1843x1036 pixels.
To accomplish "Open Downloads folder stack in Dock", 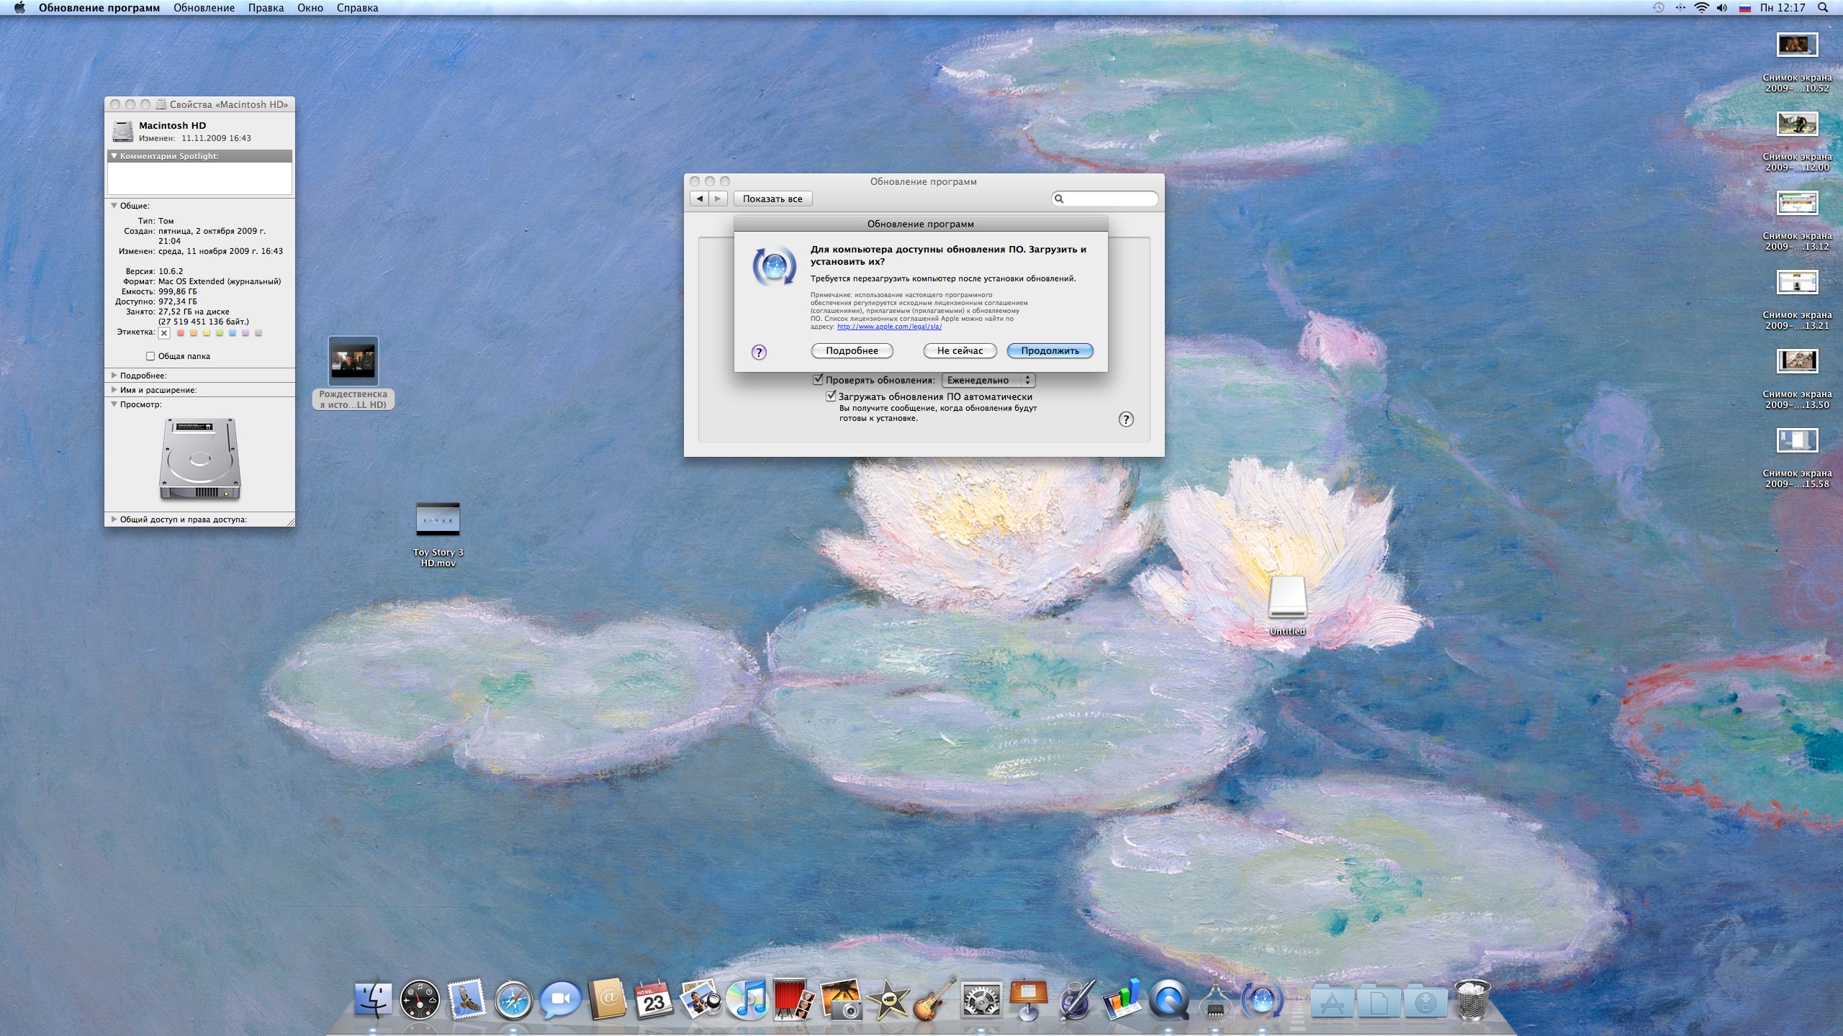I will point(1425,1001).
